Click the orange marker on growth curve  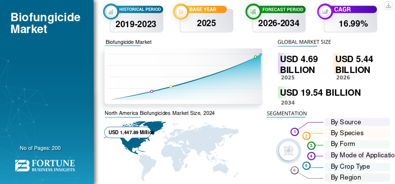tap(171, 87)
